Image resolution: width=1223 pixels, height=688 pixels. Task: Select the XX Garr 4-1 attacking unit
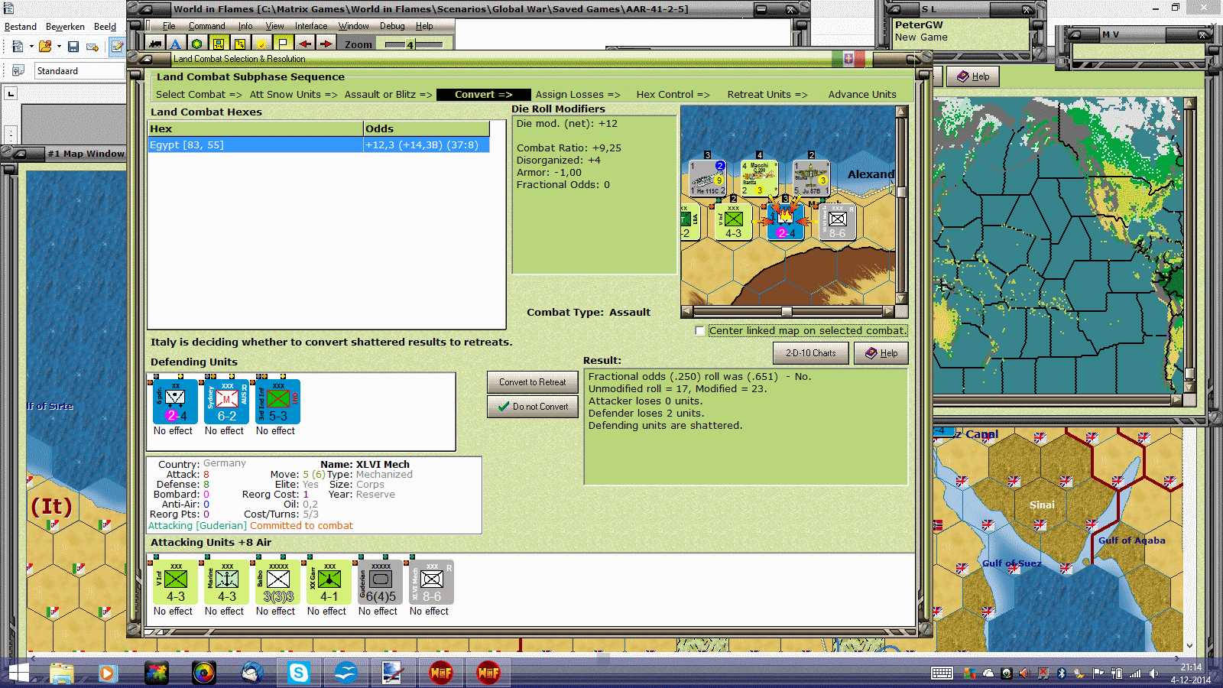[x=329, y=582]
